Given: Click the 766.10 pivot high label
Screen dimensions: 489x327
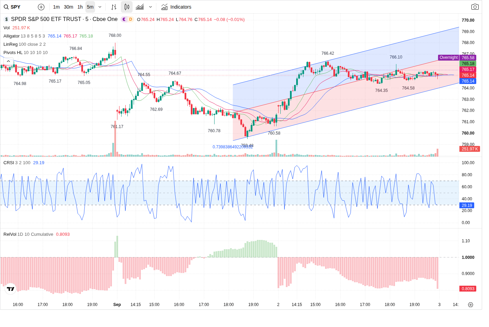Looking at the screenshot, I should click(x=396, y=57).
